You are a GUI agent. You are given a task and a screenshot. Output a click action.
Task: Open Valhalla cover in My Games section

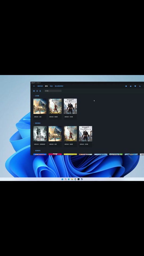(86, 134)
